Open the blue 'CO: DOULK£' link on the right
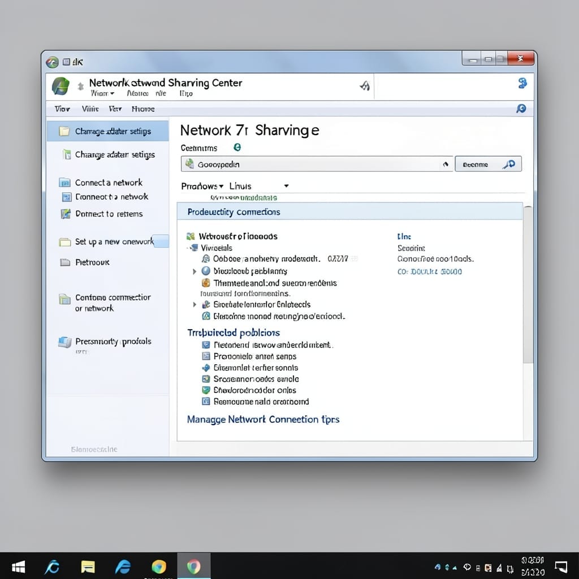 click(430, 271)
